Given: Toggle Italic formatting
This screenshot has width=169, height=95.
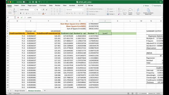Looking at the screenshot, I should [x=24, y=13].
